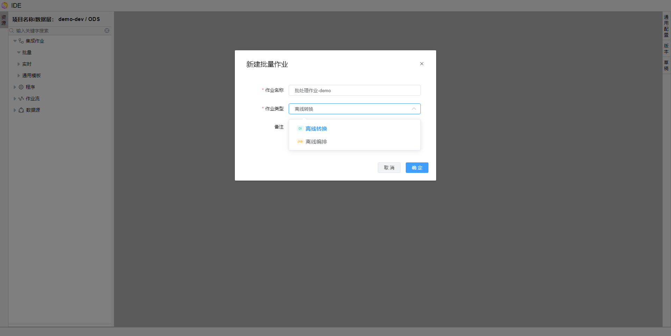
Task: Click the 数据源 data source icon
Action: point(21,110)
